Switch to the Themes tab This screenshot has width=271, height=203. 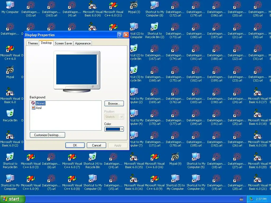coord(33,43)
